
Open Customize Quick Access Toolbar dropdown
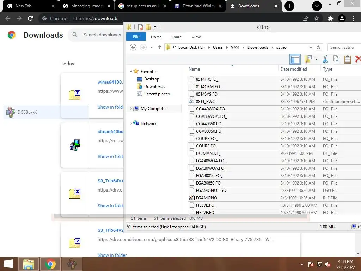[155, 28]
